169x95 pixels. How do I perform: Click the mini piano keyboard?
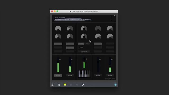pyautogui.click(x=84, y=74)
